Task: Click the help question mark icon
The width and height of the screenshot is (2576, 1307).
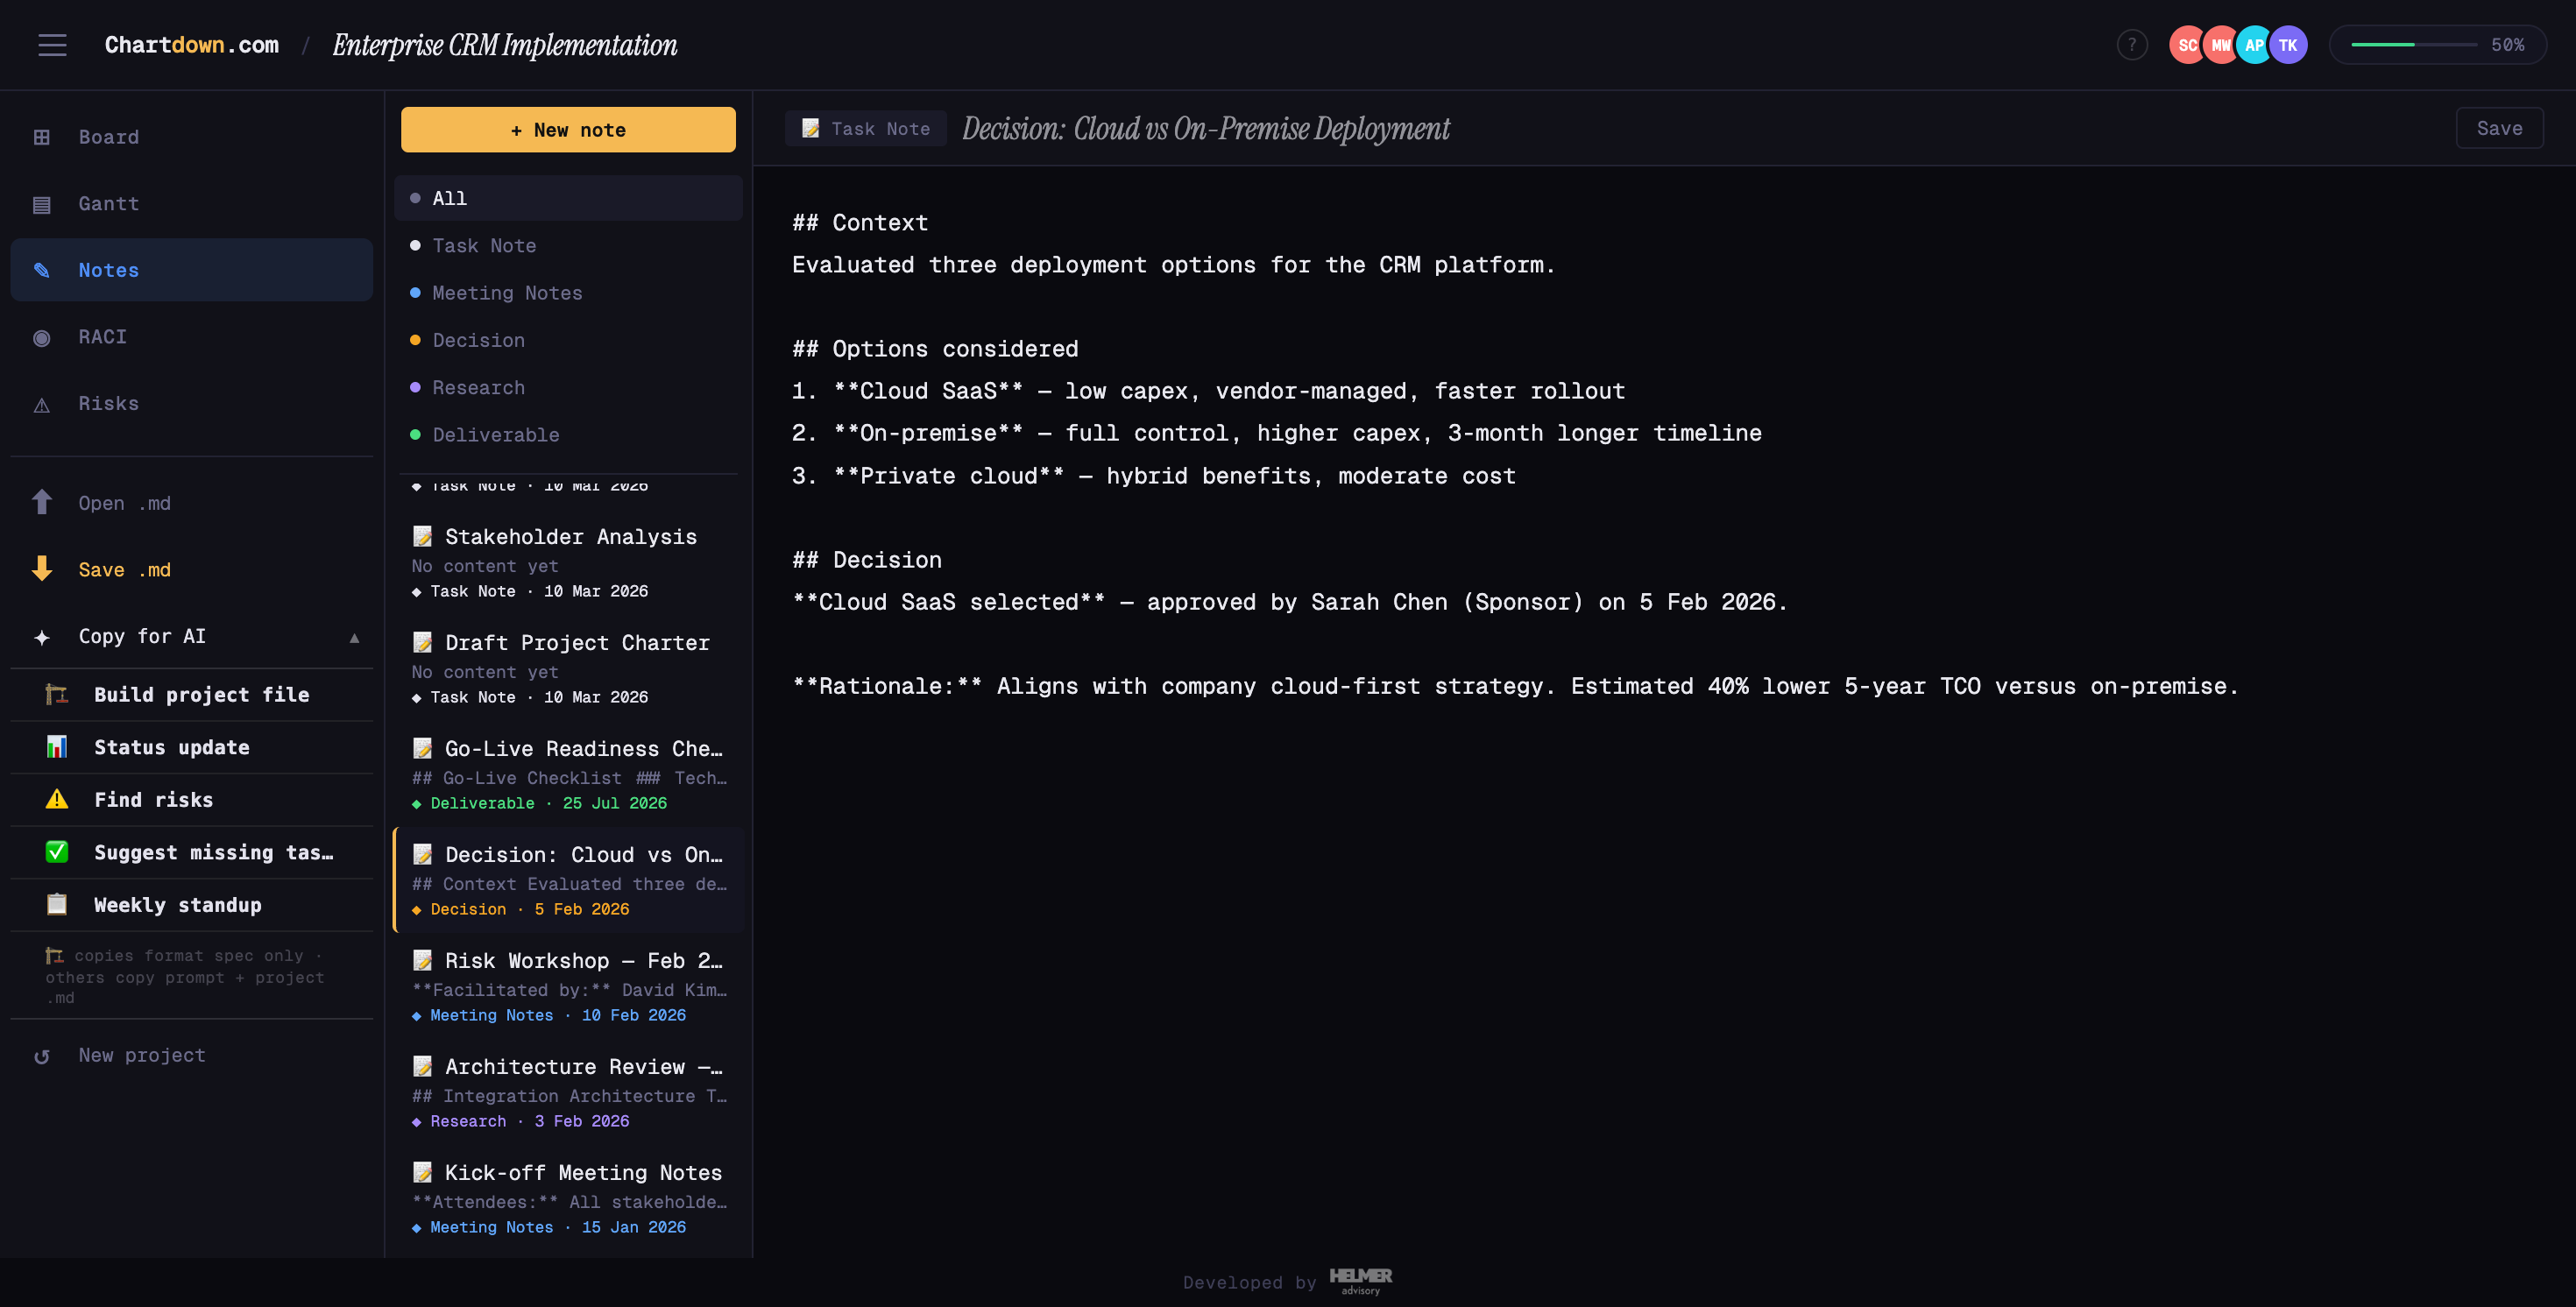Action: point(2132,44)
